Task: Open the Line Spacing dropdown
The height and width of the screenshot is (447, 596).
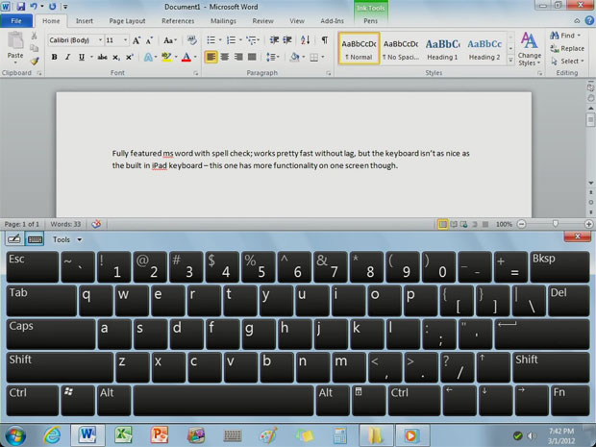Action: point(273,57)
